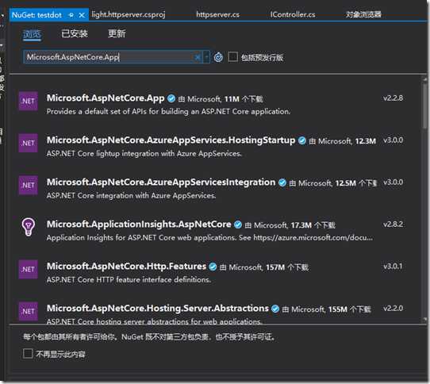Switch to light.httpserver.csproj tab

click(x=129, y=14)
